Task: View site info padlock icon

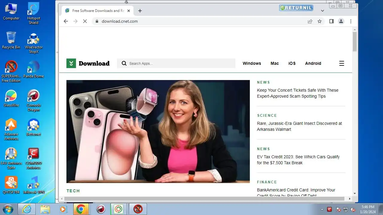Action: (97, 21)
